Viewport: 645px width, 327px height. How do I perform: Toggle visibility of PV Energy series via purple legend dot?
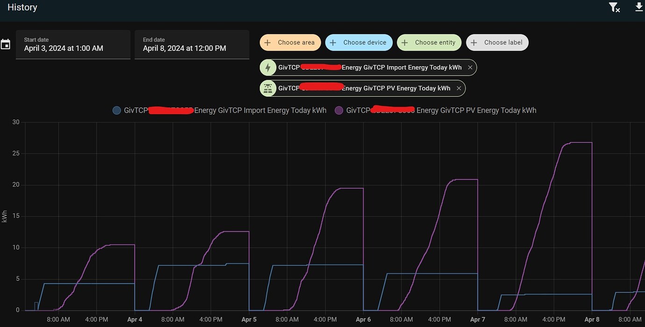pos(339,110)
